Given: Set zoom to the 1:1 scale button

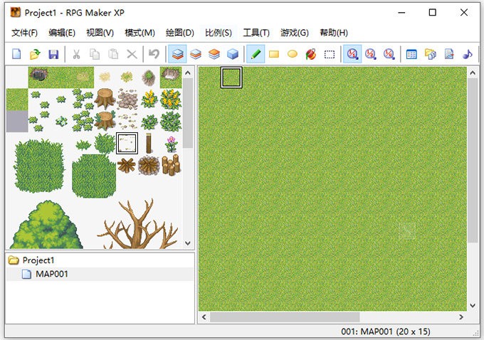Looking at the screenshot, I should pos(352,54).
